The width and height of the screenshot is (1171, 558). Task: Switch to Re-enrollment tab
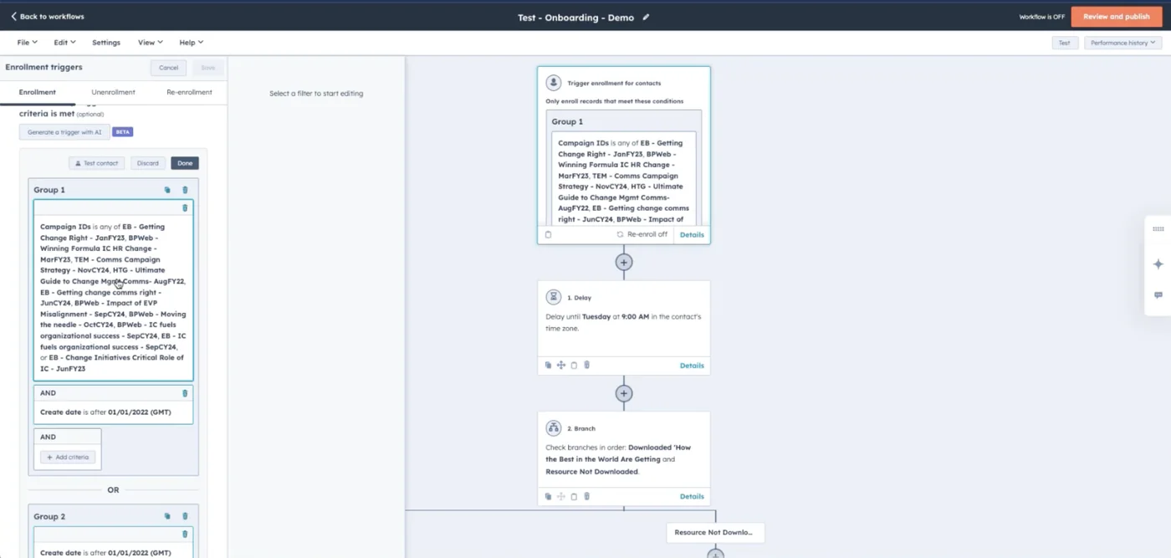[189, 92]
